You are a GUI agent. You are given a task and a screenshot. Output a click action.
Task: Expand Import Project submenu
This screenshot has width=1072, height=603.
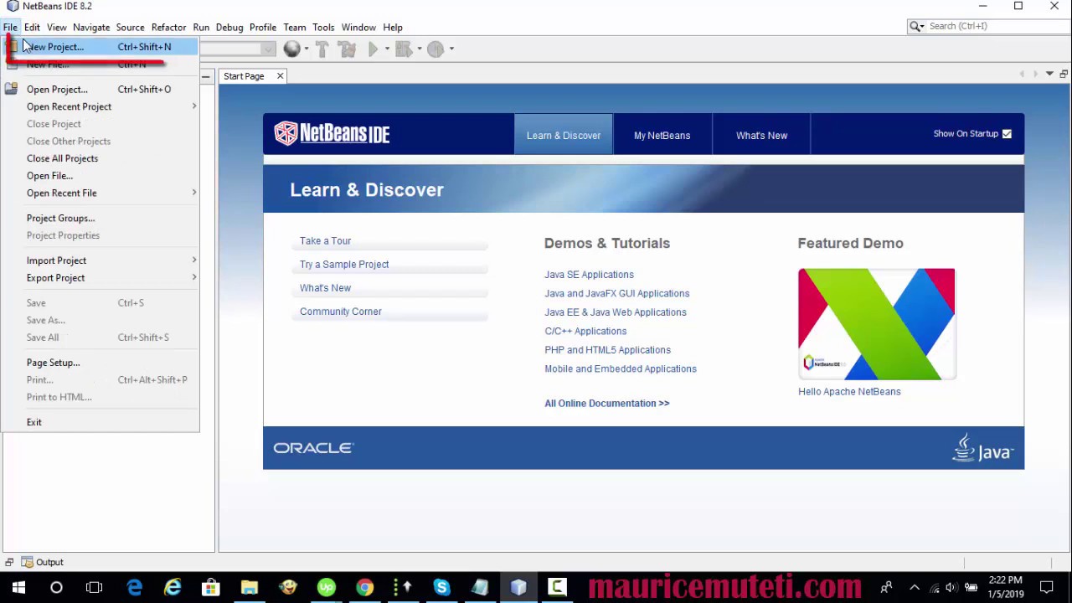point(194,260)
